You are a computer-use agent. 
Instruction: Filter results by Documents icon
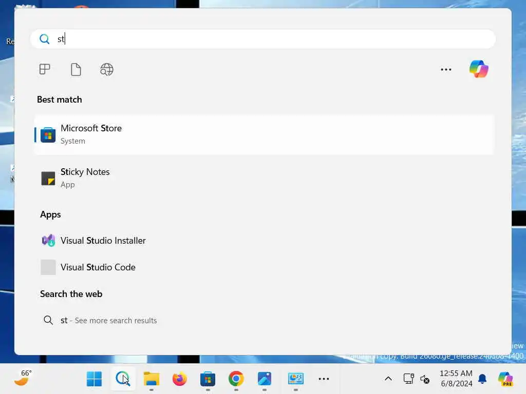click(76, 69)
